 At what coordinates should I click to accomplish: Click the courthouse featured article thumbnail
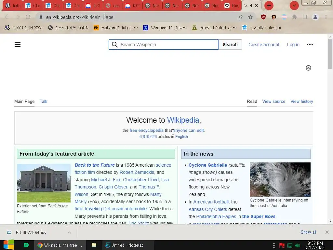click(44, 183)
